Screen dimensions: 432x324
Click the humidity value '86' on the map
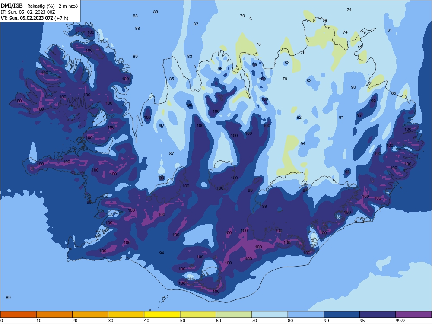click(394, 93)
